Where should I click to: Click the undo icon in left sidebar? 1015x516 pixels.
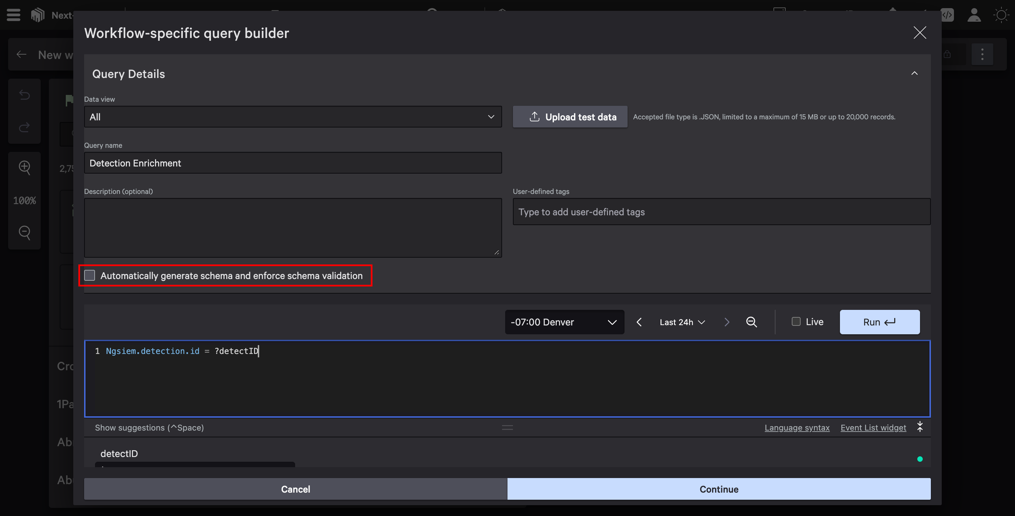tap(24, 95)
